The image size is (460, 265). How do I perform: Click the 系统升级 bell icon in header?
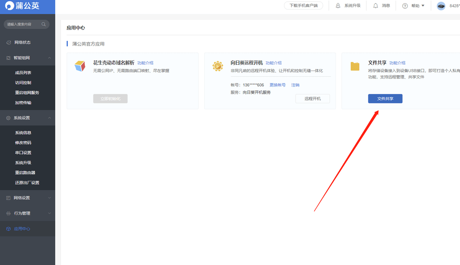tap(338, 6)
